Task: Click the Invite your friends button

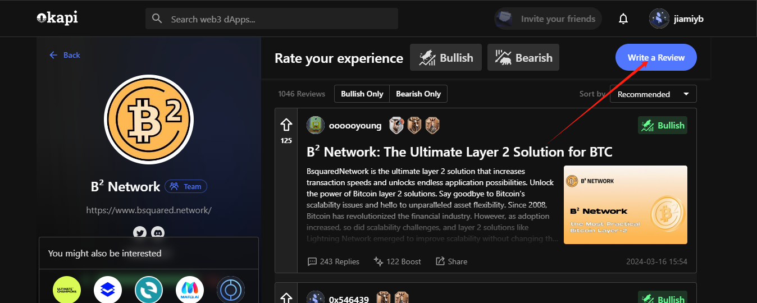Action: click(548, 19)
